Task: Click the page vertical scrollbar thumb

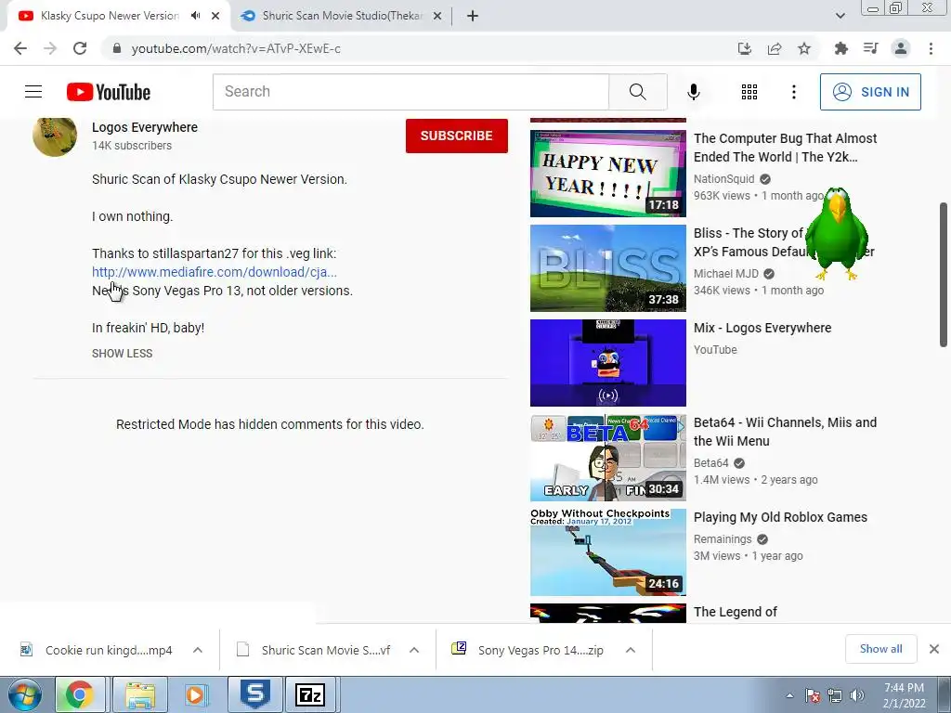Action: (x=944, y=274)
